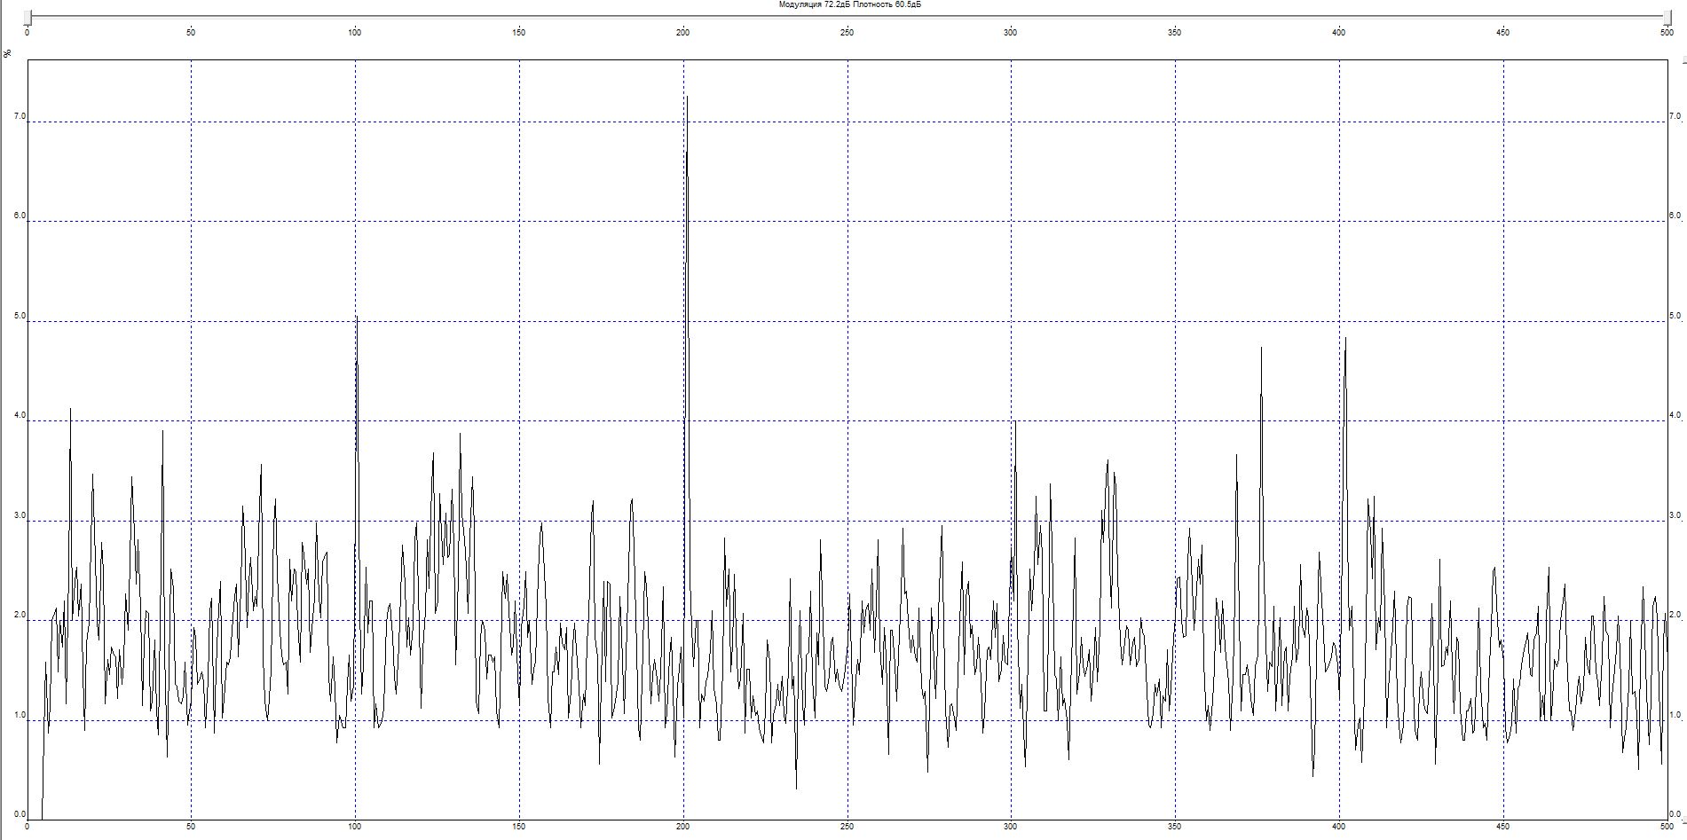Click the '7.0' label on the right axis
The height and width of the screenshot is (840, 1687).
tap(1675, 116)
